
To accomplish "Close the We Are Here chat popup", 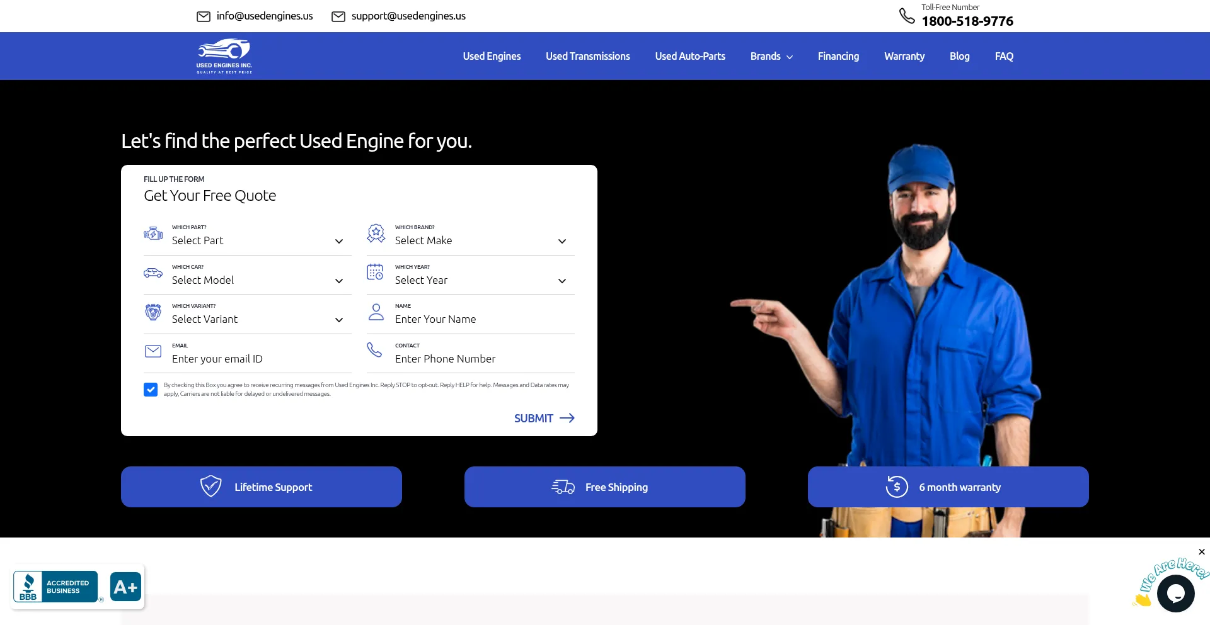I will (1201, 552).
